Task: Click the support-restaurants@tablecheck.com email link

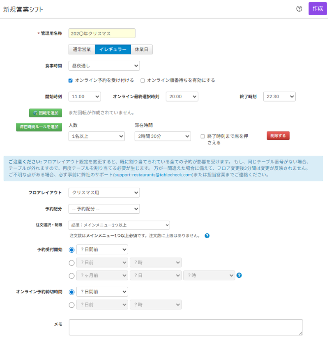Action: [x=154, y=175]
